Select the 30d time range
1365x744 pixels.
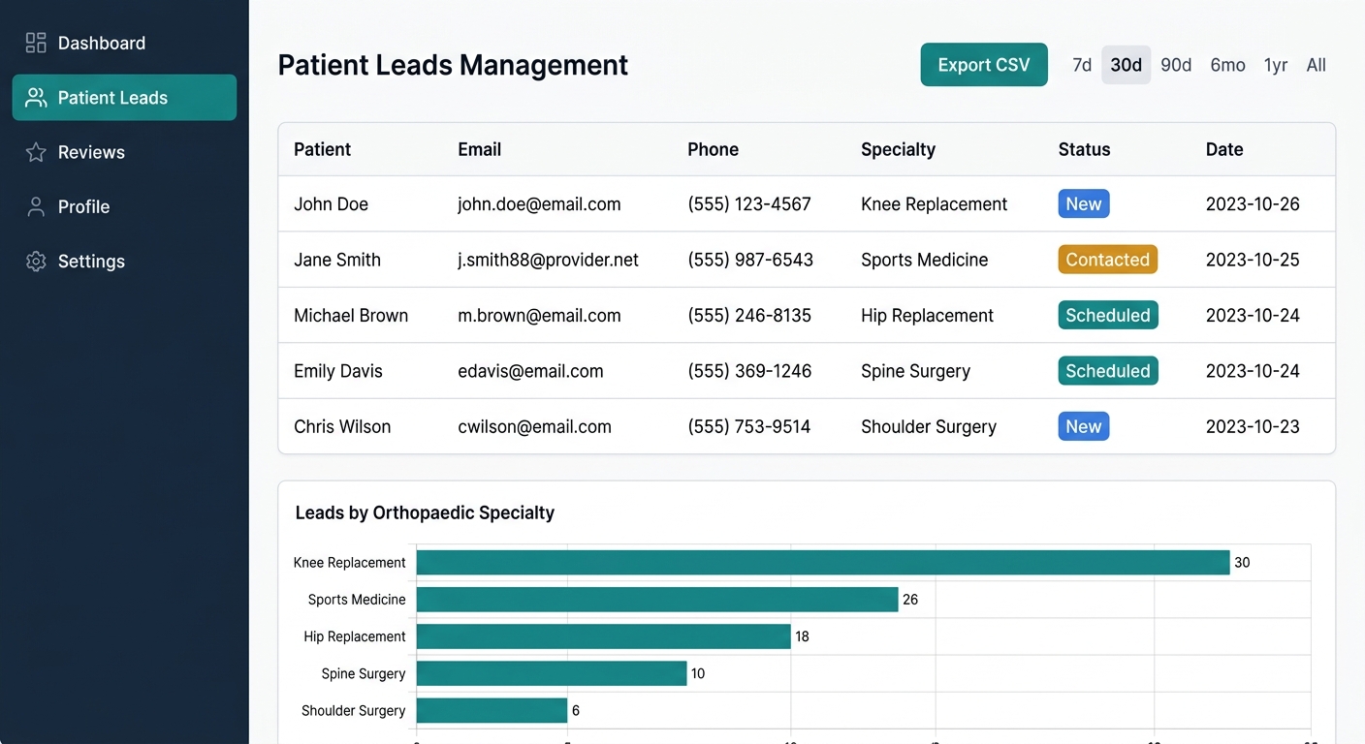1126,65
